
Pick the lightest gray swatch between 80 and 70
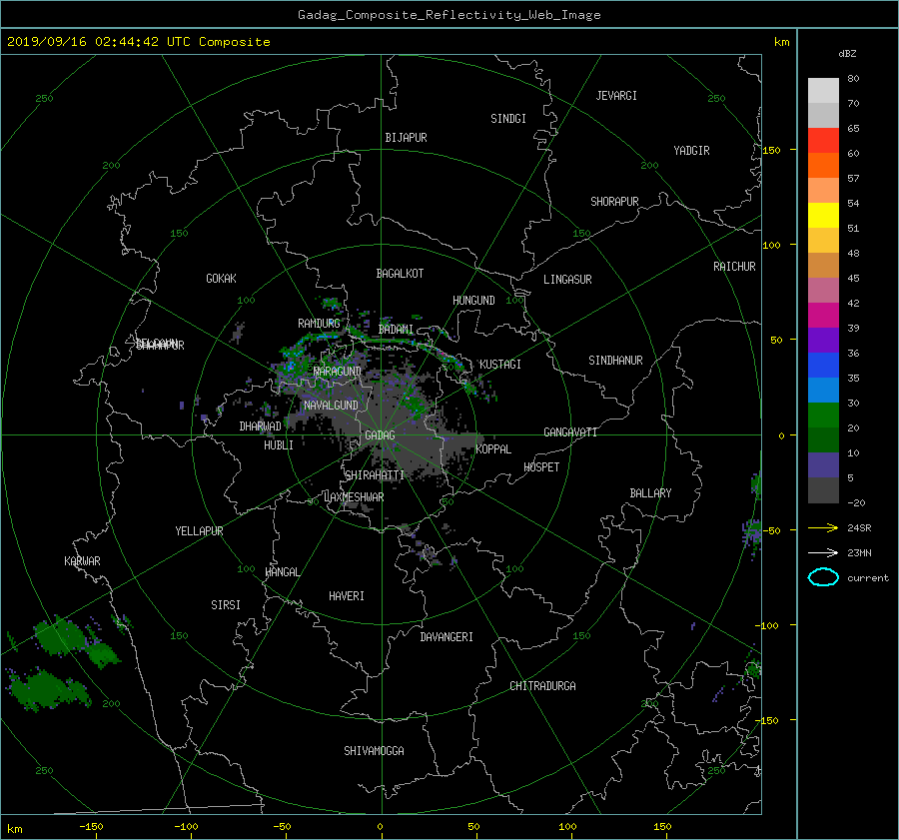(x=823, y=90)
